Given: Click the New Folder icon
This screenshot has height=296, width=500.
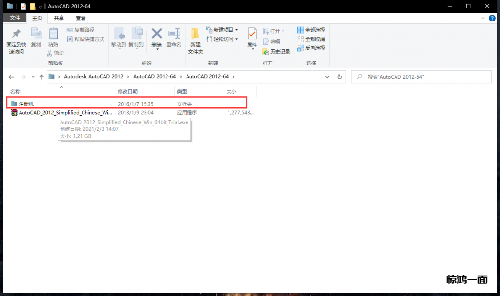Looking at the screenshot, I should tap(195, 34).
